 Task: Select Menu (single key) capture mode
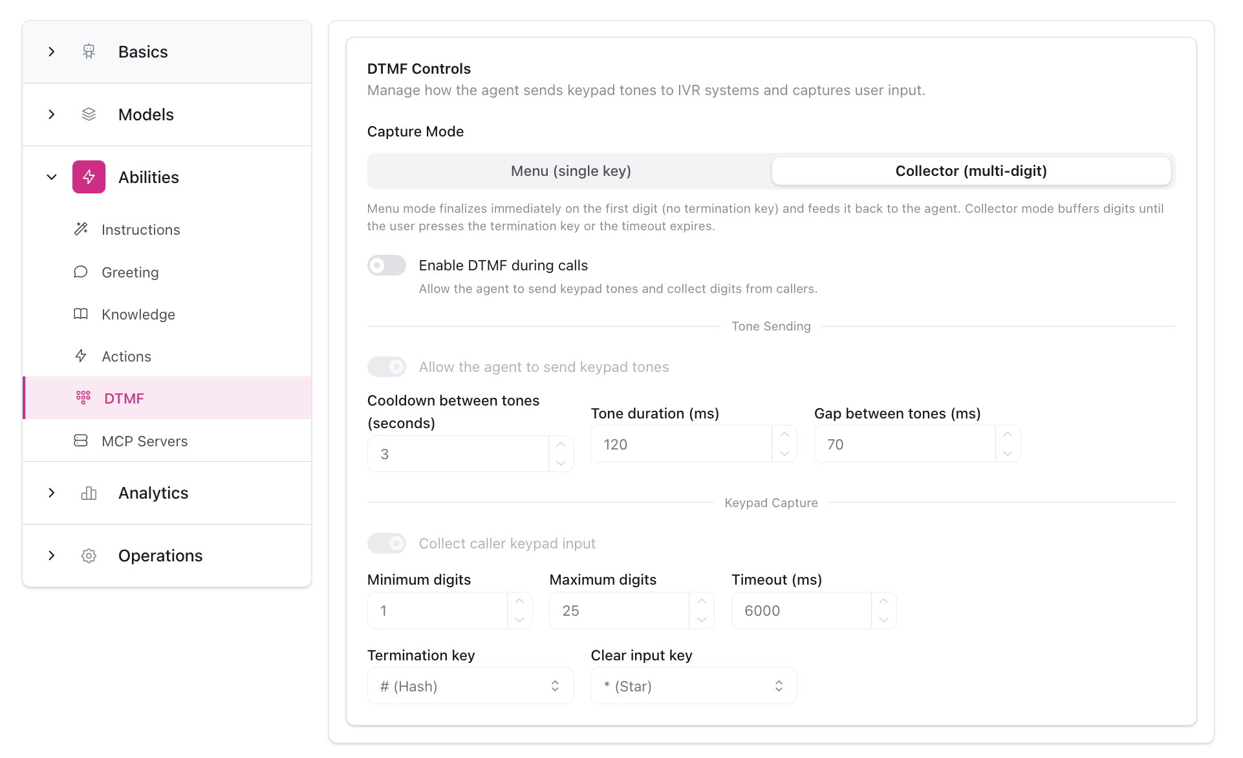coord(570,171)
